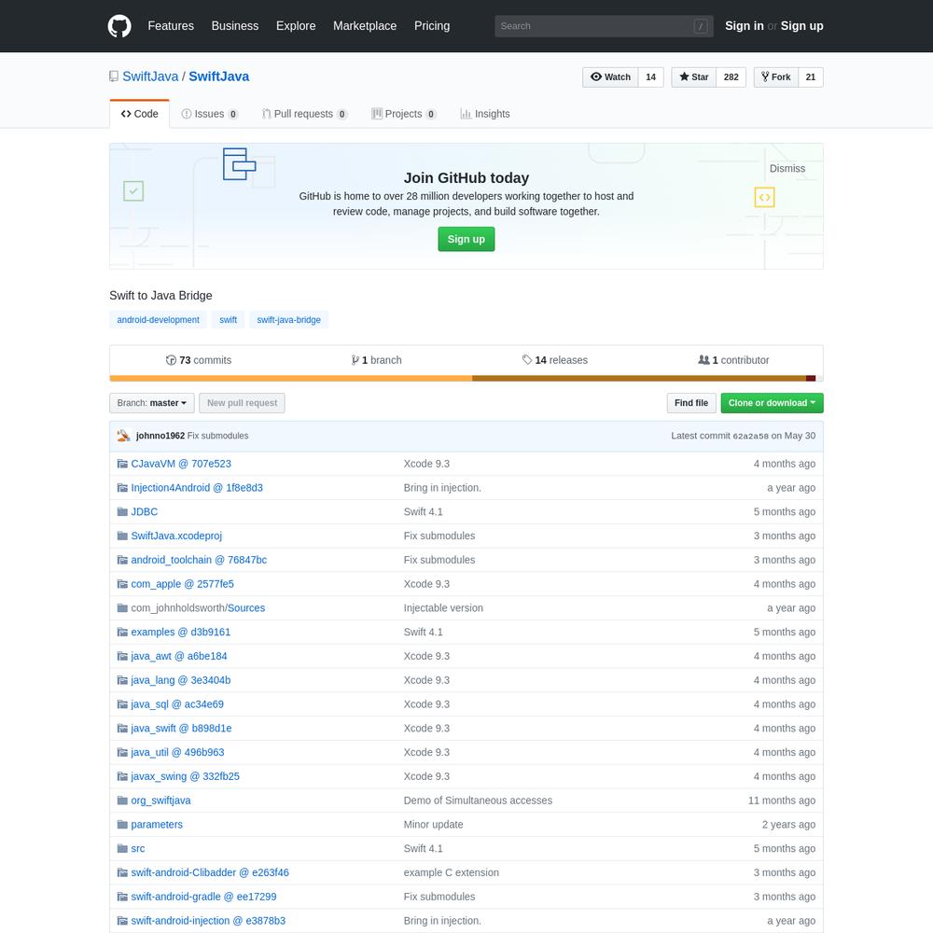Image resolution: width=933 pixels, height=933 pixels.
Task: Click the folder icon beside parameters
Action: (x=122, y=825)
